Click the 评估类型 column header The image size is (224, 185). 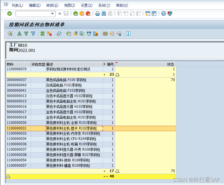click(38, 64)
